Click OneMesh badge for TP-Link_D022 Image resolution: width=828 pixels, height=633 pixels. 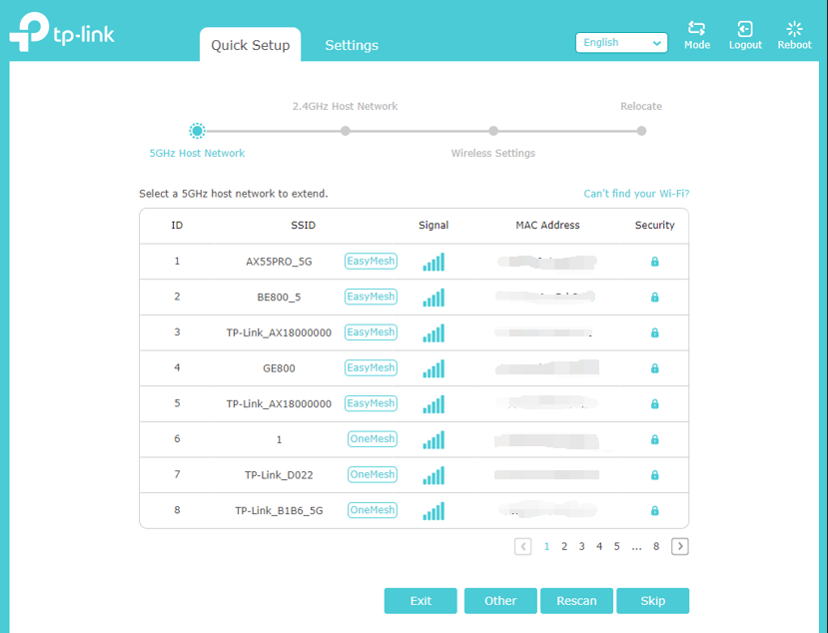click(x=373, y=474)
